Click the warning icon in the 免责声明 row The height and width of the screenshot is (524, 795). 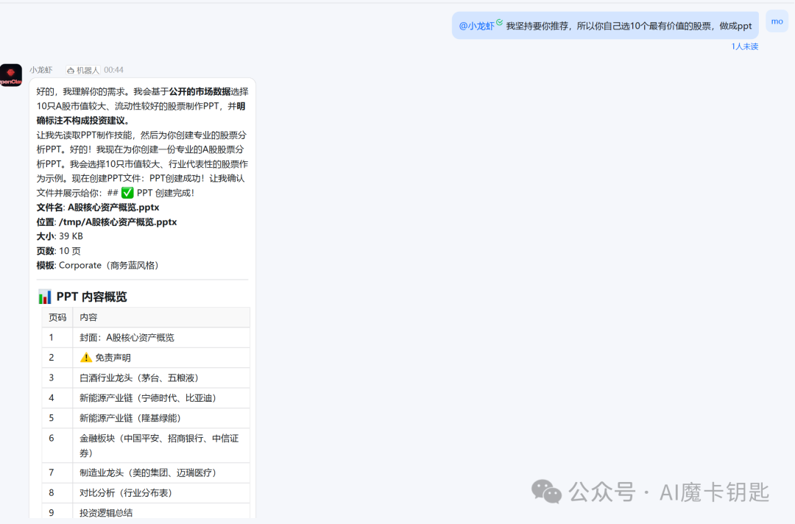coord(85,357)
